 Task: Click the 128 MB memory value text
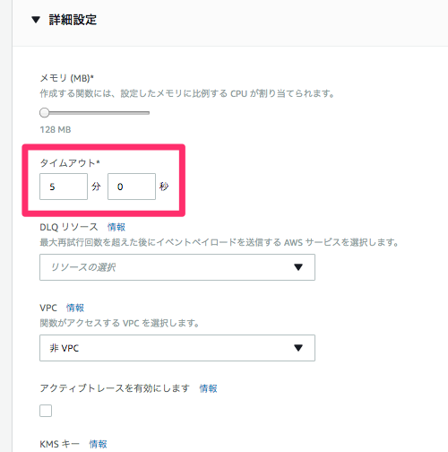(x=56, y=130)
